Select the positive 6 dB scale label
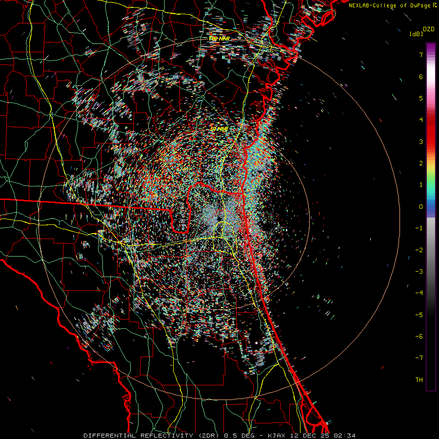The height and width of the screenshot is (439, 439). (x=421, y=77)
